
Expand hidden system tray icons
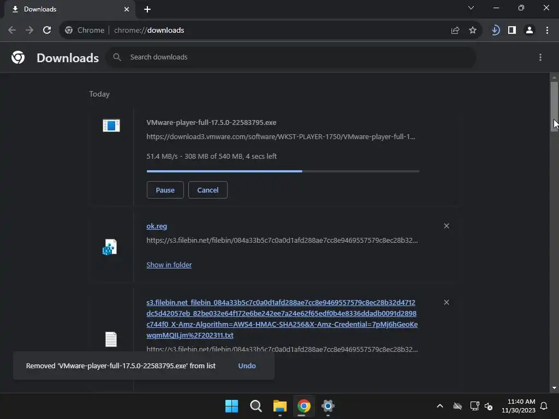pos(440,406)
